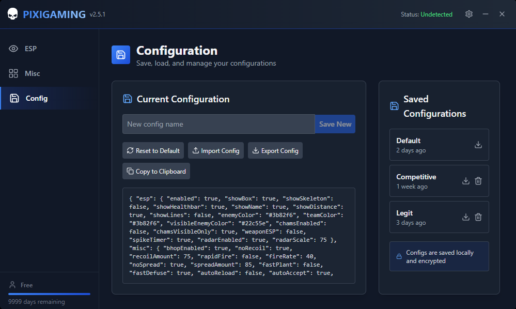Reset configuration with Reset to Default

coord(153,150)
